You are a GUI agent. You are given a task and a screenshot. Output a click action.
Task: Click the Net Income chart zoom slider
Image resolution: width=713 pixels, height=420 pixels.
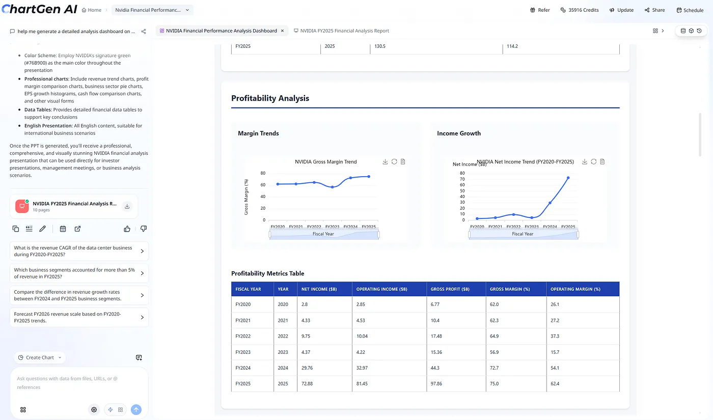point(523,234)
